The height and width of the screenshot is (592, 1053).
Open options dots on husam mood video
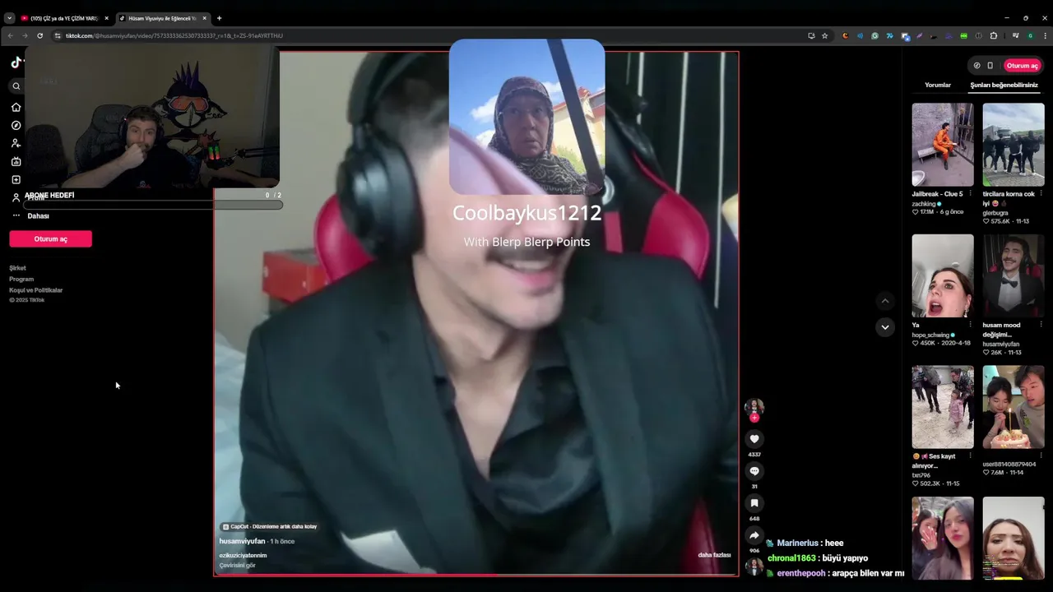[1041, 325]
